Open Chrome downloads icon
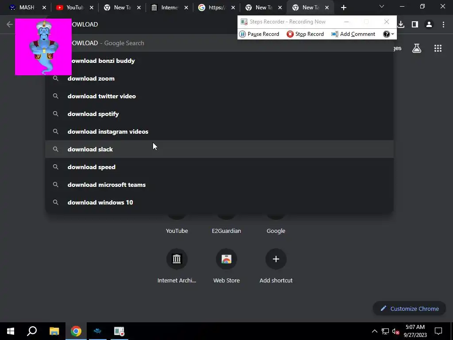This screenshot has height=340, width=453. click(401, 24)
